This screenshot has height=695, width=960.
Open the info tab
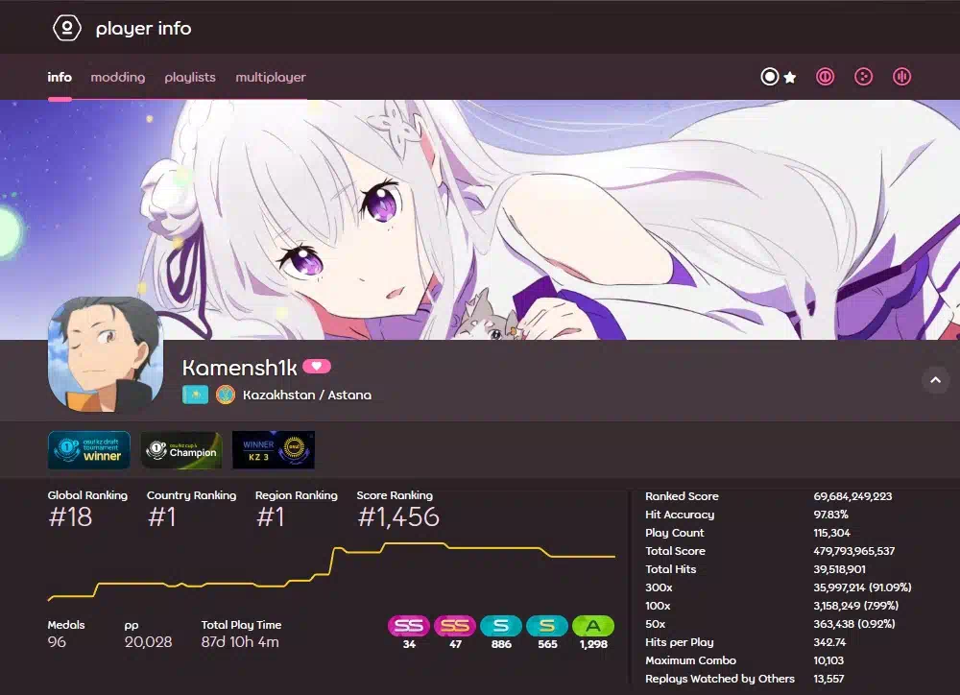(x=60, y=77)
